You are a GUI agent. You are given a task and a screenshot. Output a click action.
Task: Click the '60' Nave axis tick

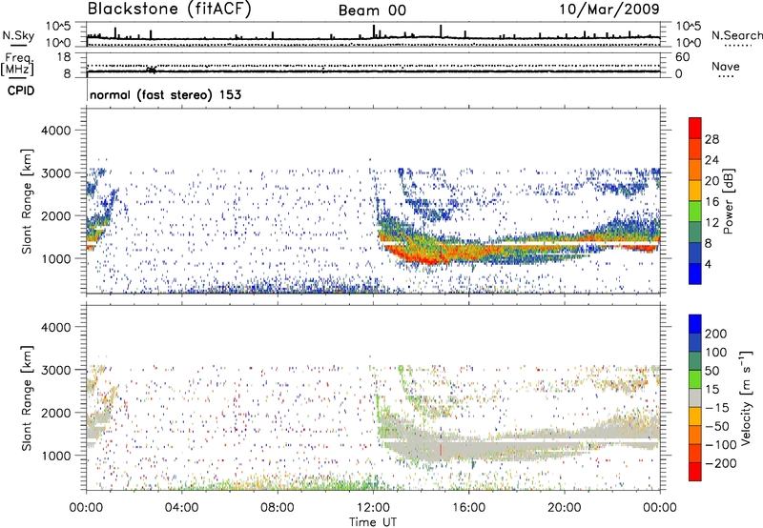click(682, 57)
